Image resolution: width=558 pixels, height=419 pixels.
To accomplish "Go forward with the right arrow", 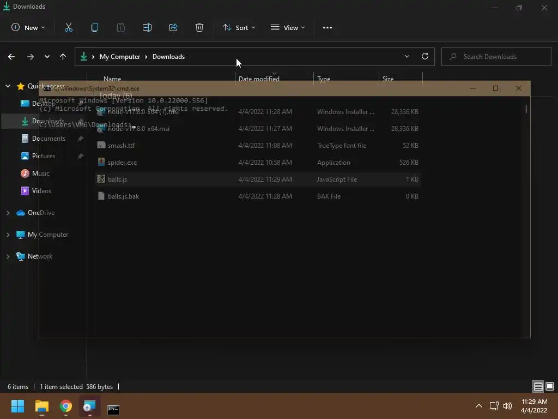I will (x=31, y=57).
